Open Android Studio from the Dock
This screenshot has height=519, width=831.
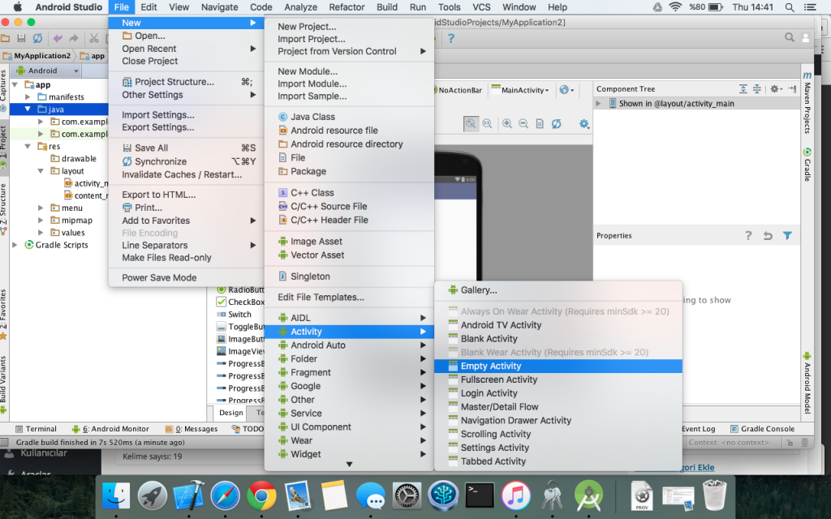pyautogui.click(x=588, y=495)
